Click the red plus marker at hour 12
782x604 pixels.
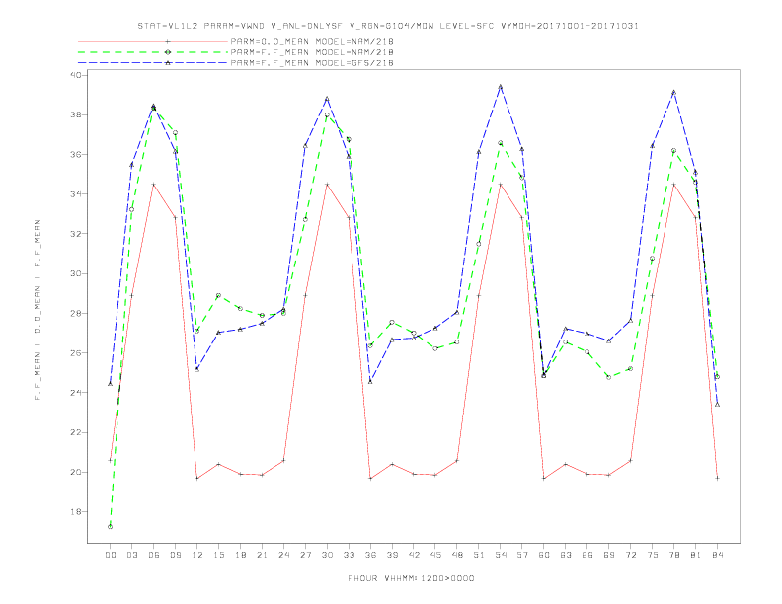[197, 479]
